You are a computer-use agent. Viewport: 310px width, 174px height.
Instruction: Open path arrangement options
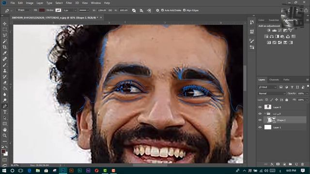point(149,11)
